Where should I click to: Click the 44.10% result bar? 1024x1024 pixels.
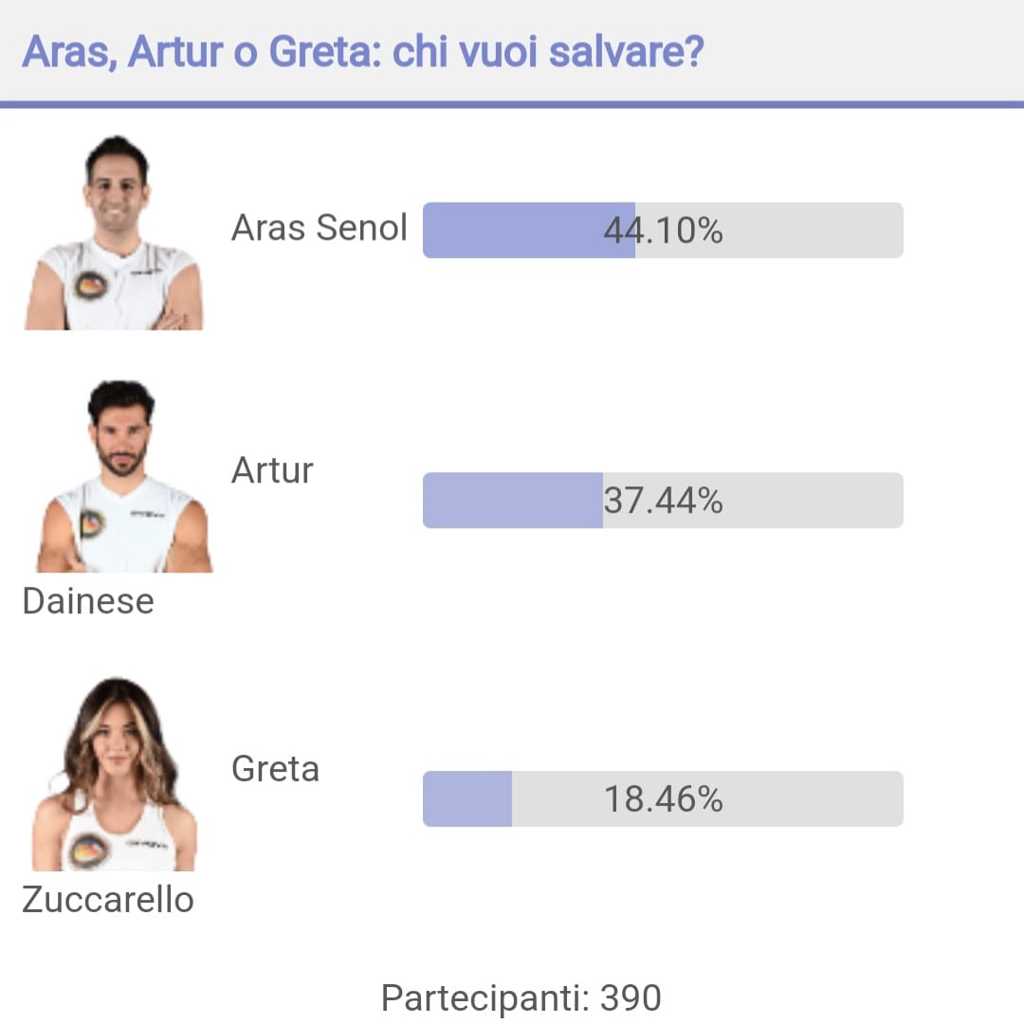663,229
